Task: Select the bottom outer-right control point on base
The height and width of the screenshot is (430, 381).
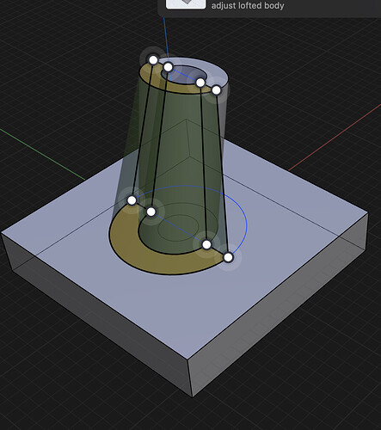Action: click(228, 257)
